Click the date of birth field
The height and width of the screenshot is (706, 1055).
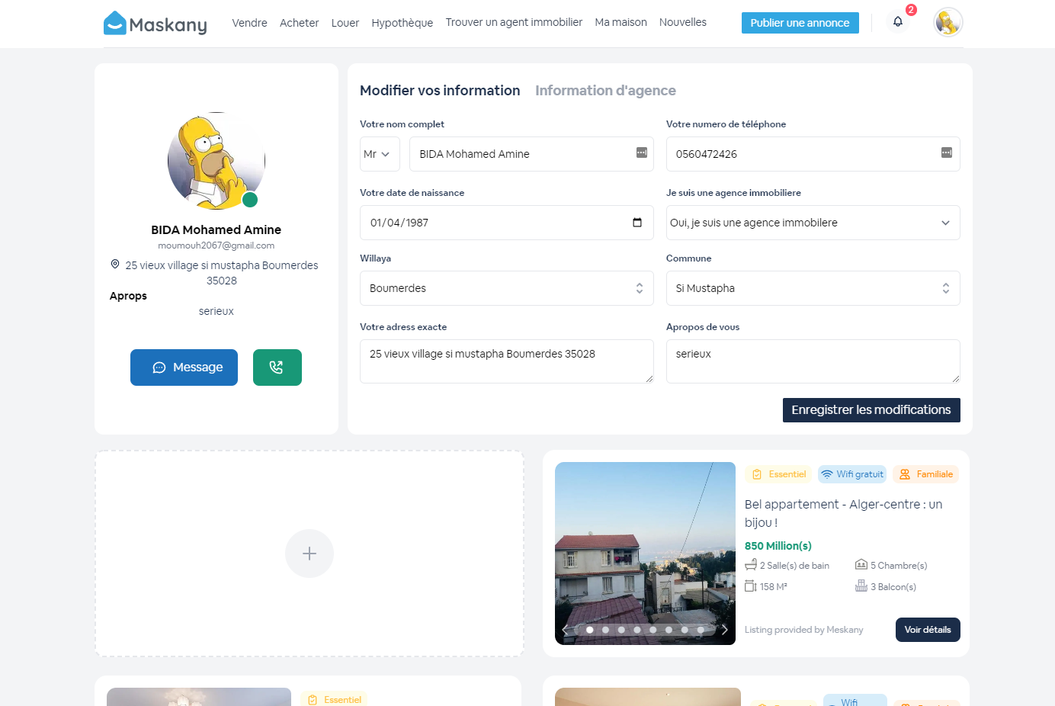tap(507, 223)
